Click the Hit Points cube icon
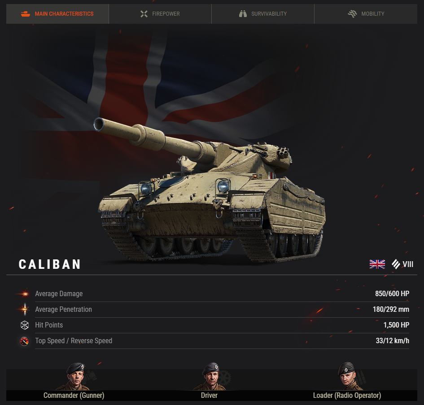The width and height of the screenshot is (424, 405). pos(25,325)
